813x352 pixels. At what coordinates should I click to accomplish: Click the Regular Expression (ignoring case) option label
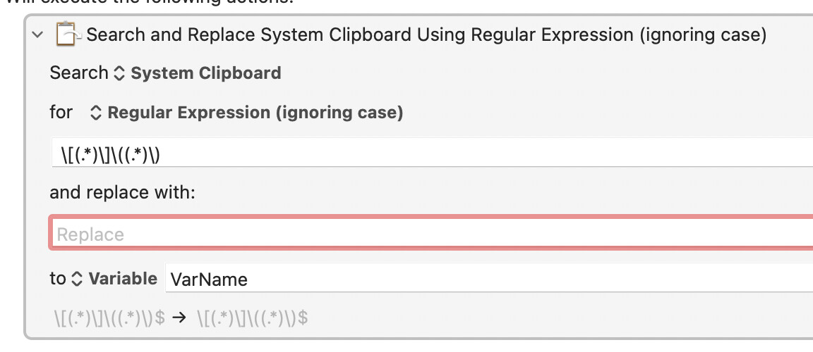tap(255, 113)
